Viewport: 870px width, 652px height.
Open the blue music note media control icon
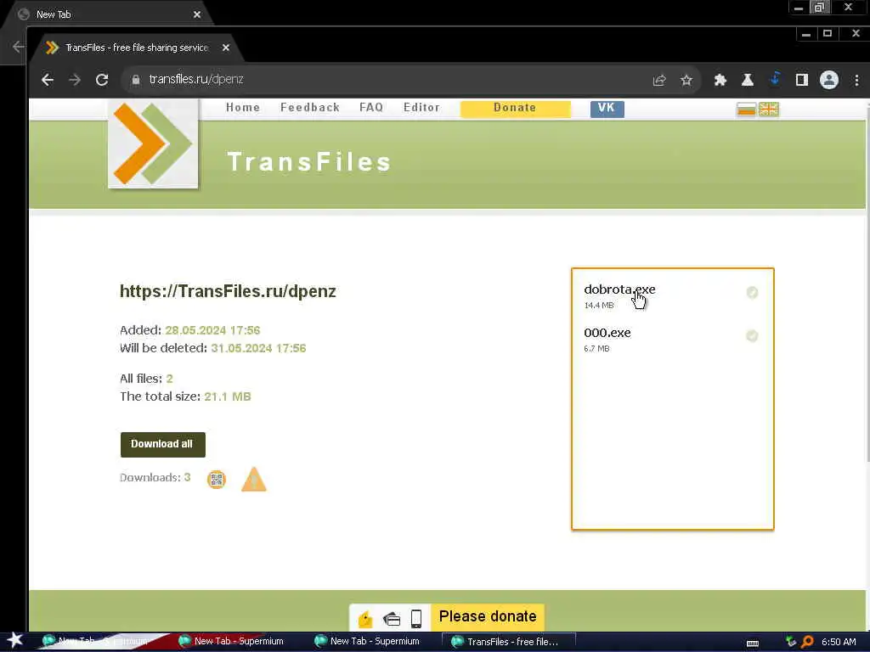(x=775, y=79)
